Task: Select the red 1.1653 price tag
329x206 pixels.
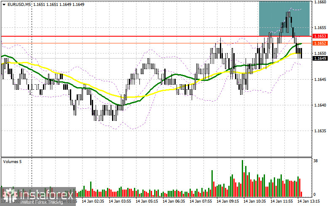Action: tap(320, 36)
